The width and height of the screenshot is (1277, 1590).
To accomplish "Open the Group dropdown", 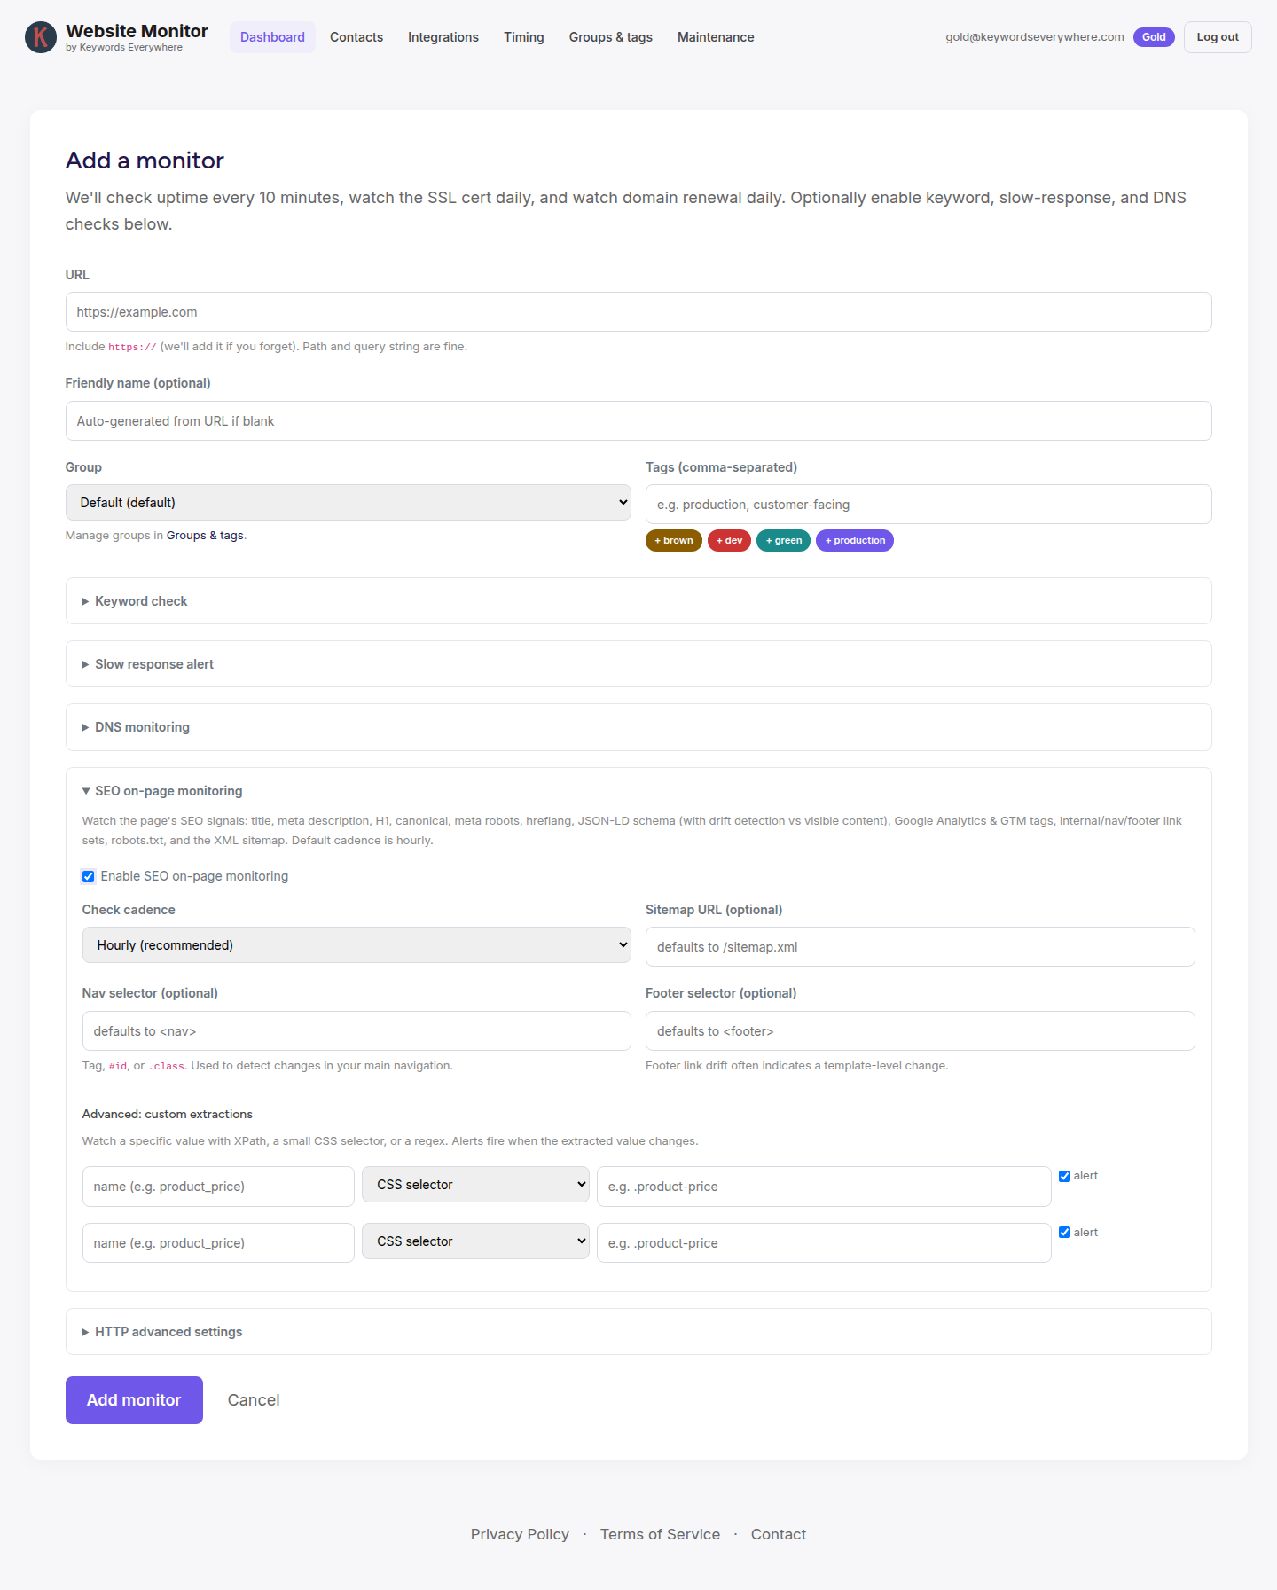I will tap(349, 503).
